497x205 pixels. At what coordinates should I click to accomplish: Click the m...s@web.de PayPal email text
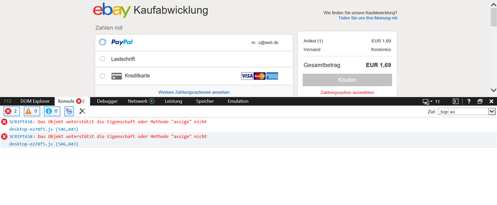265,42
